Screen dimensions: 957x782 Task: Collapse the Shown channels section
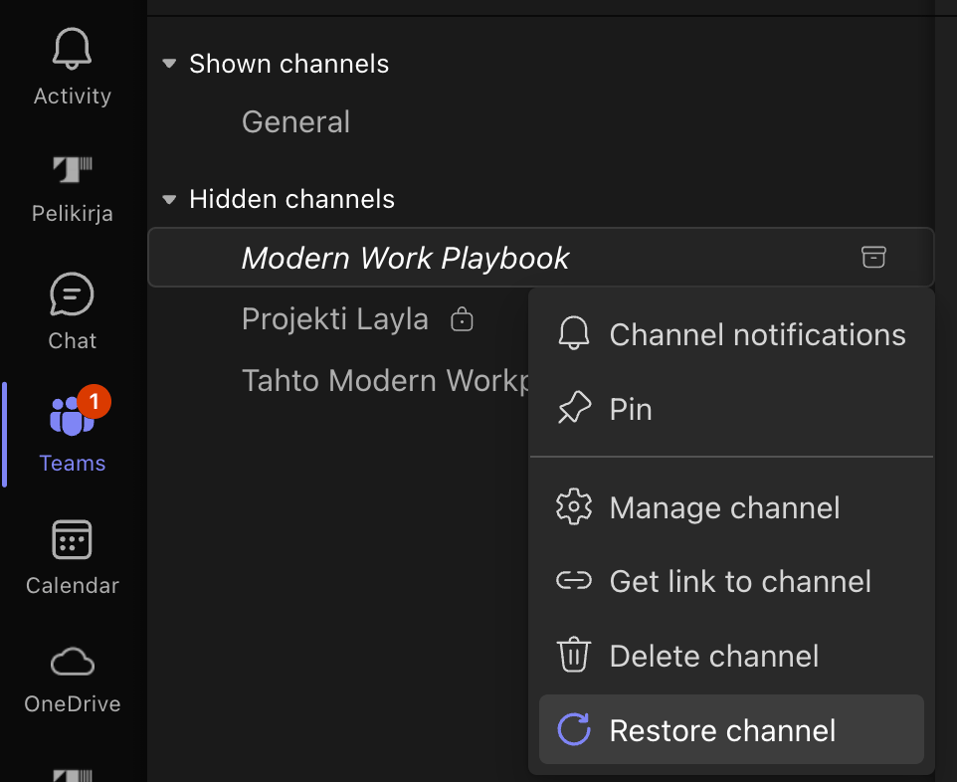pyautogui.click(x=169, y=64)
